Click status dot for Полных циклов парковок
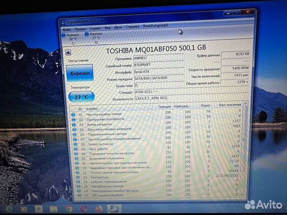 [x=78, y=172]
